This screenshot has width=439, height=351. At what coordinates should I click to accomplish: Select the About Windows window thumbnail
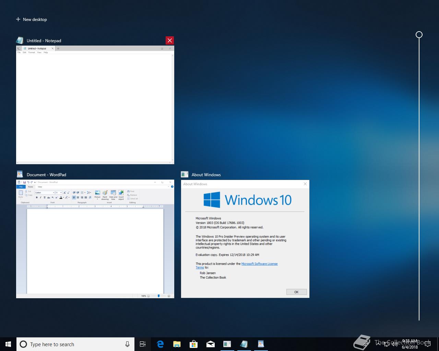(245, 239)
